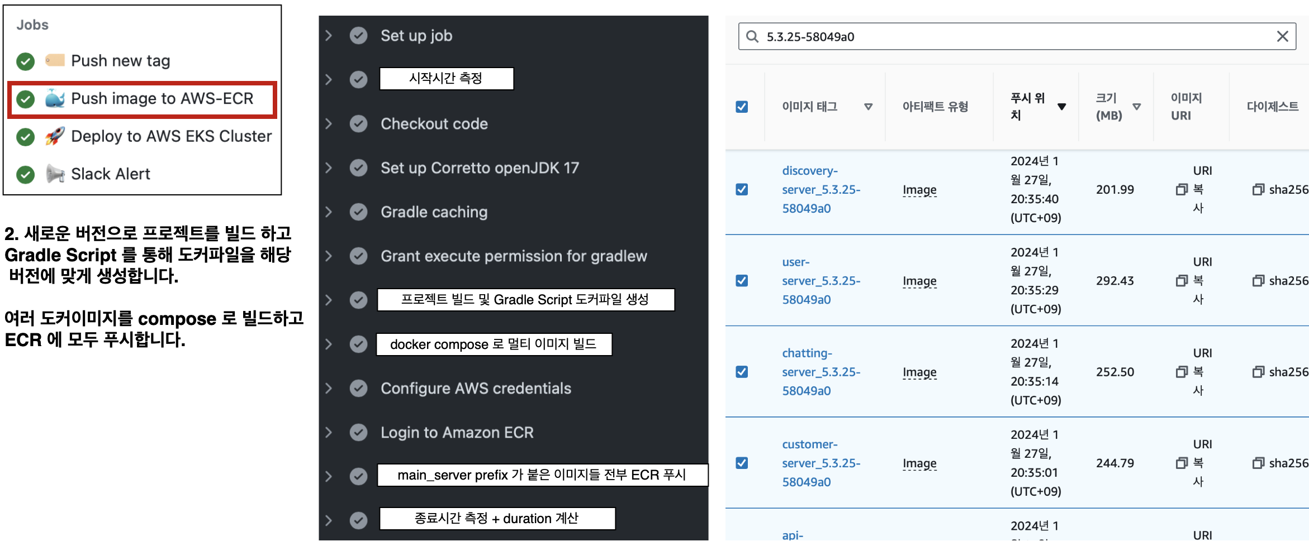This screenshot has height=546, width=1309.
Task: Toggle the select-all images checkbox in header
Action: pyautogui.click(x=742, y=107)
